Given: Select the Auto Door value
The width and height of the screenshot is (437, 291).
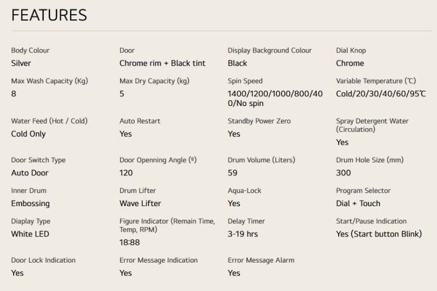Looking at the screenshot, I should (30, 173).
